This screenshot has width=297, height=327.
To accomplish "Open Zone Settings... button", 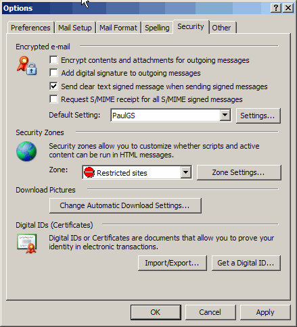I will (239, 172).
